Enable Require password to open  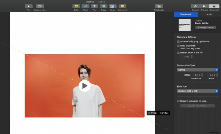(178, 101)
